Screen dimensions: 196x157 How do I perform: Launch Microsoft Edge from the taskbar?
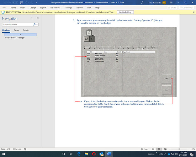(x=79, y=154)
